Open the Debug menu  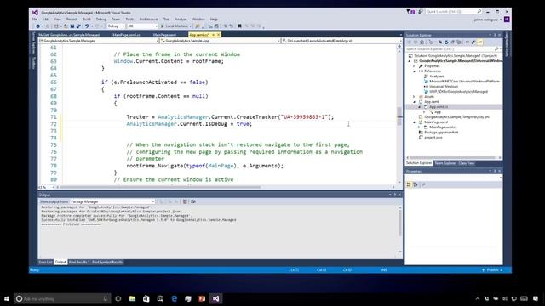101,19
